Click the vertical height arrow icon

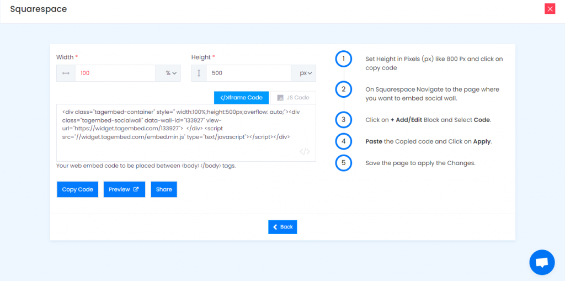(x=199, y=73)
